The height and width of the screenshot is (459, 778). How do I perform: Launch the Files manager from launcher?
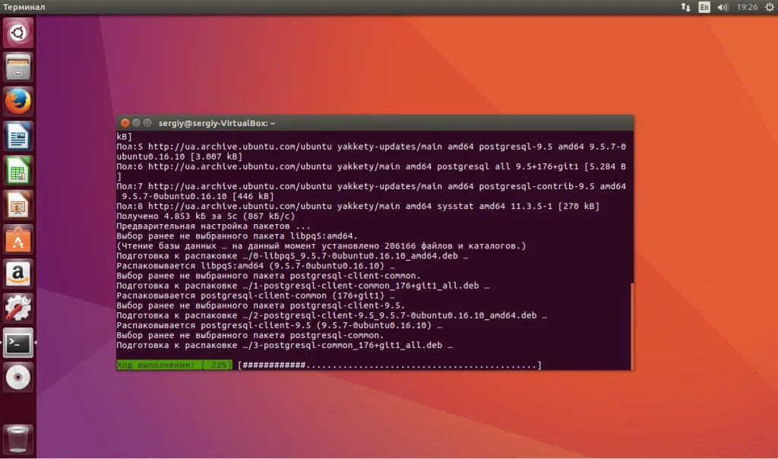[18, 67]
